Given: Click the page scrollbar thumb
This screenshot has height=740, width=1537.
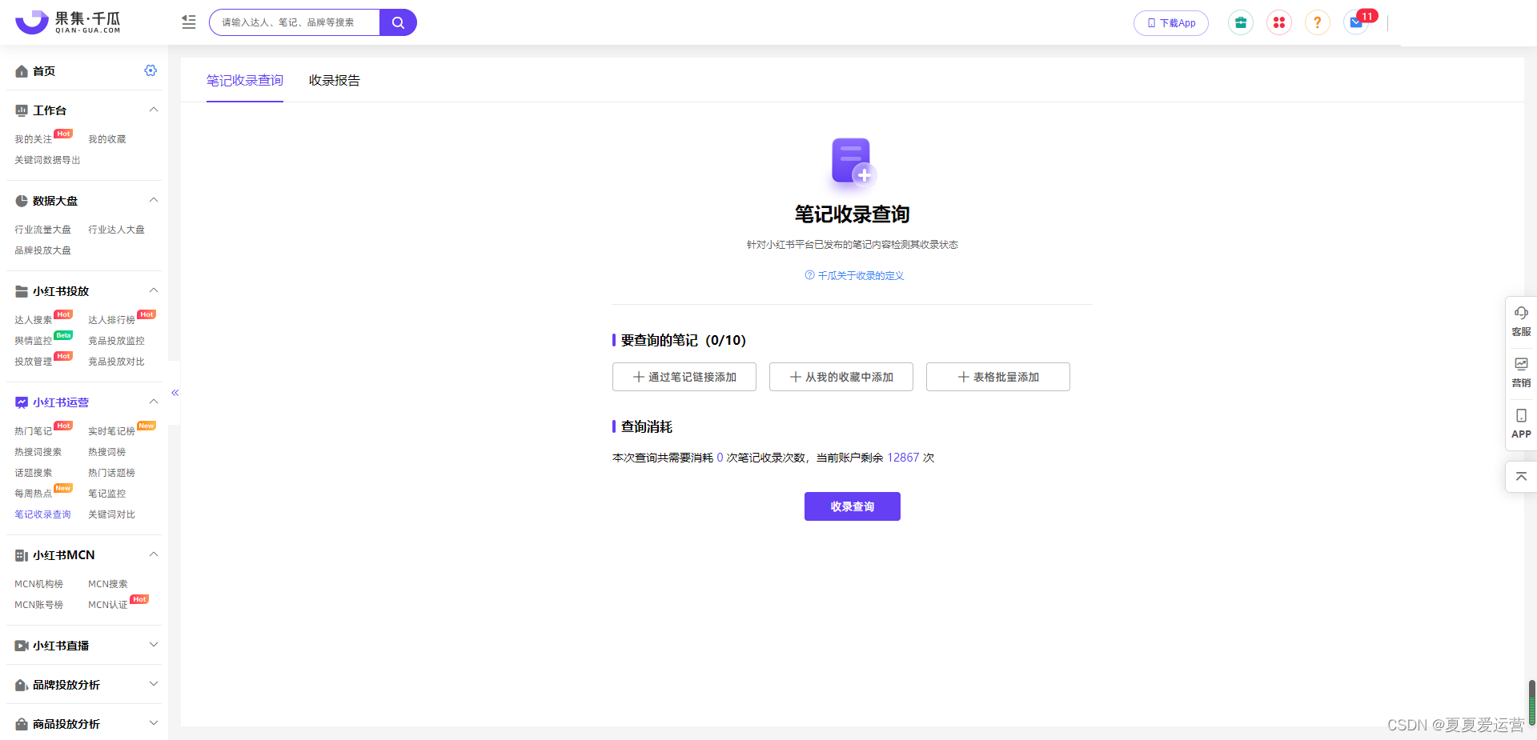Looking at the screenshot, I should pos(1531,702).
